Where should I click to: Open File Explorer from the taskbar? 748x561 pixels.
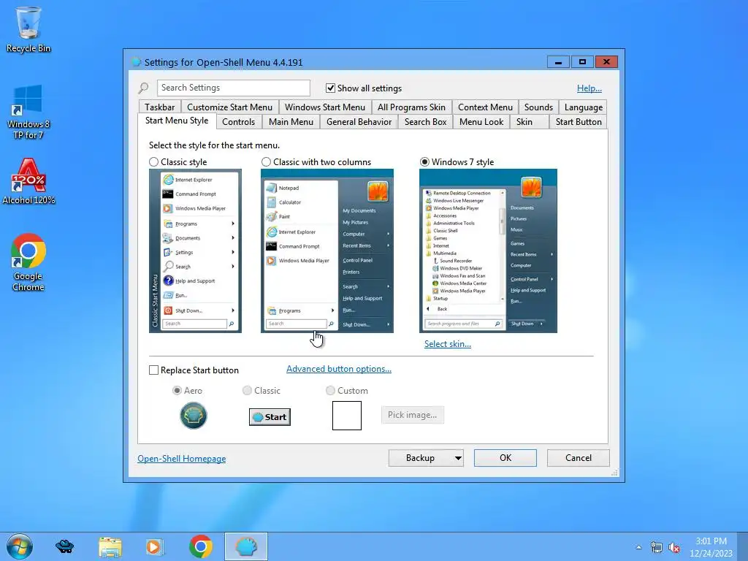[x=110, y=546]
